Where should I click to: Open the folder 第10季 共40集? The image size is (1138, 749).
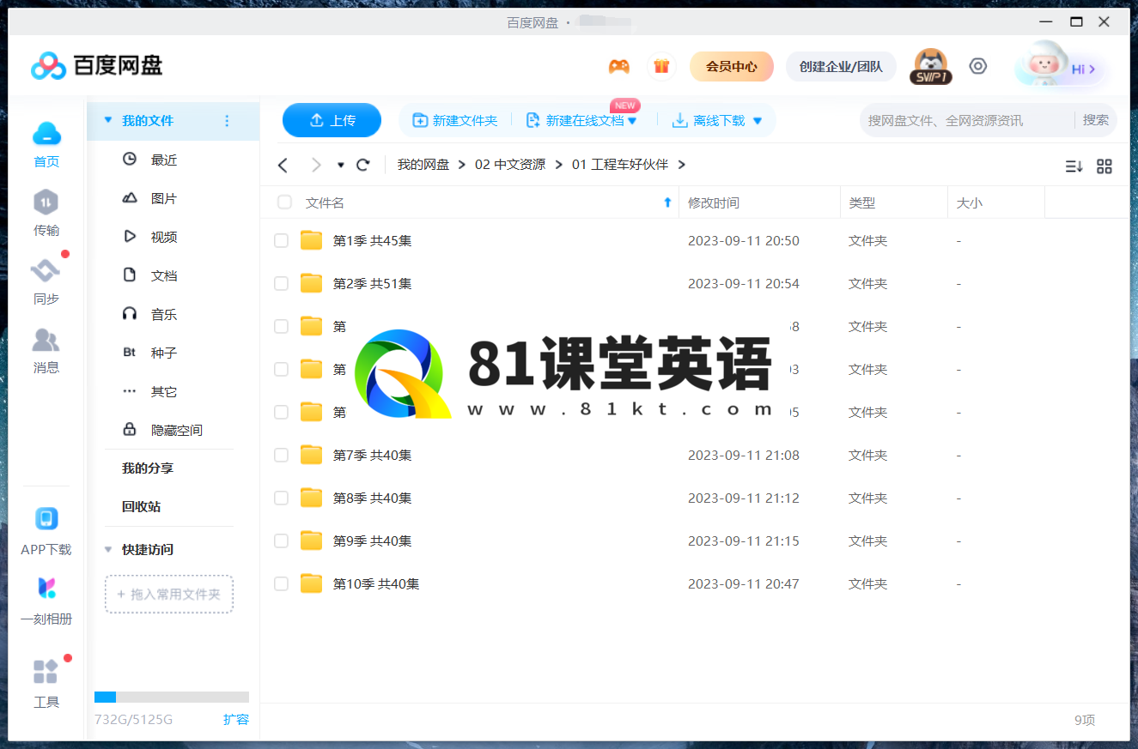[376, 584]
